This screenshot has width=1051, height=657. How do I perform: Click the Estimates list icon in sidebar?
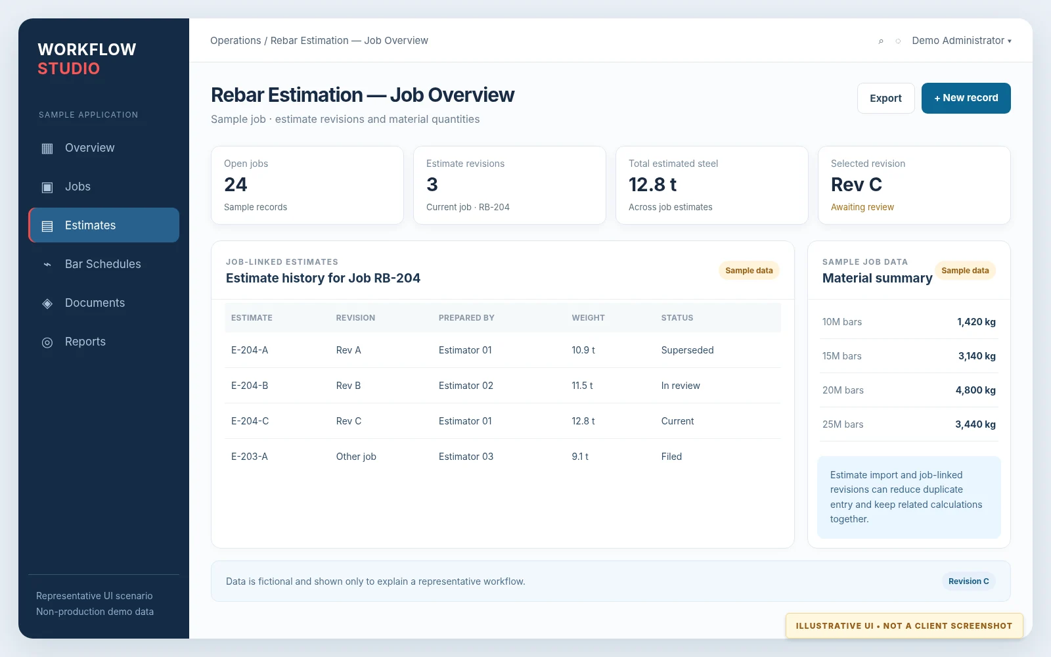point(47,226)
